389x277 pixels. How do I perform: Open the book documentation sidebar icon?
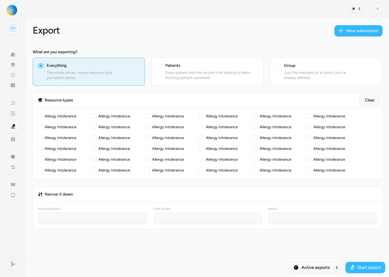point(13,184)
